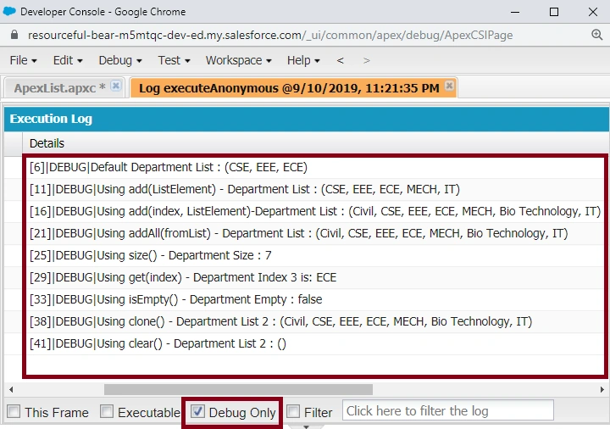Uncheck the Debug Only checkbox

point(197,411)
